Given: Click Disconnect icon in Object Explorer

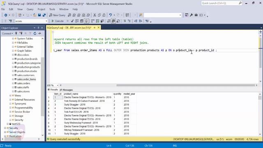Looking at the screenshot, I should [21, 34].
